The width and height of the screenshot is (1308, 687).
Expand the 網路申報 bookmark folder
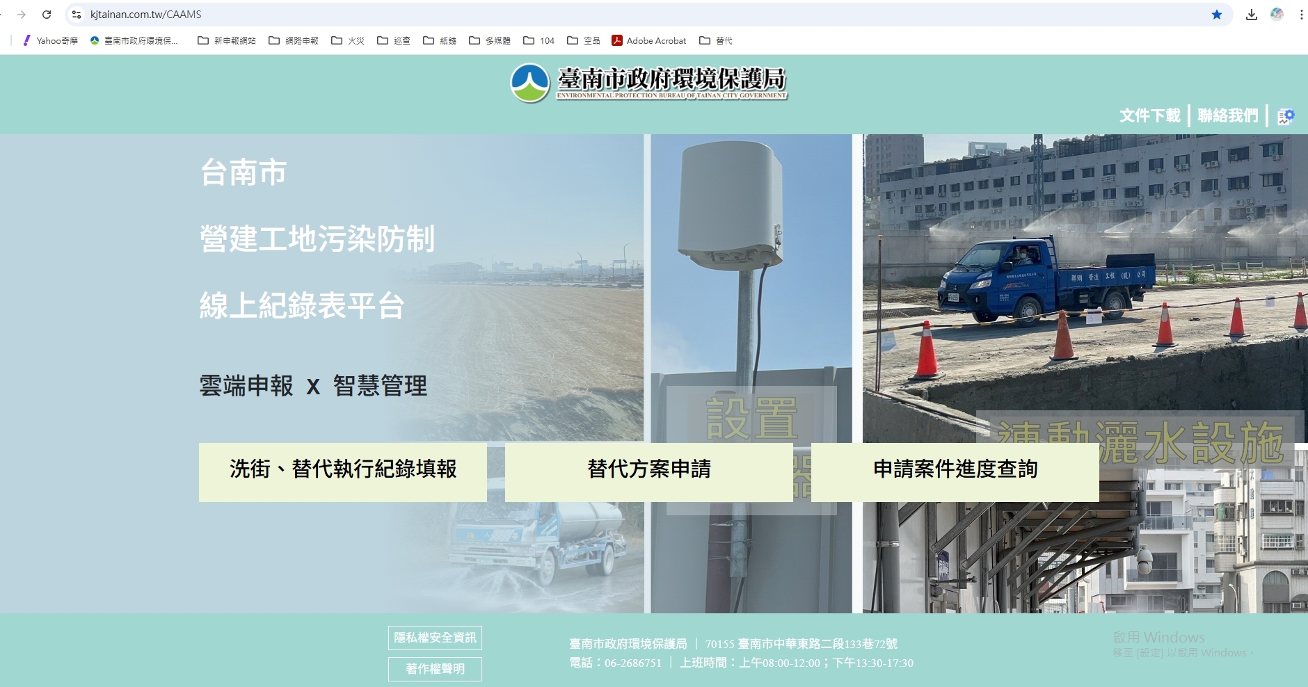(x=294, y=41)
